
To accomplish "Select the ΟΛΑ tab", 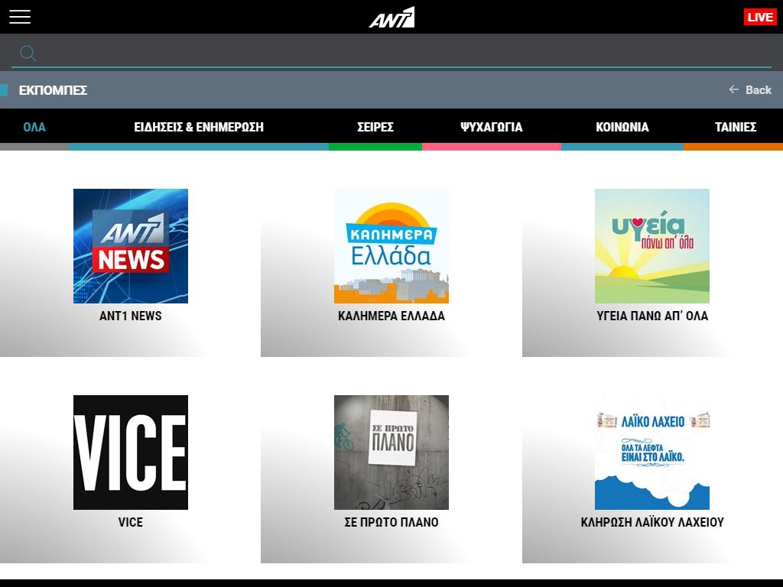I will 34,127.
